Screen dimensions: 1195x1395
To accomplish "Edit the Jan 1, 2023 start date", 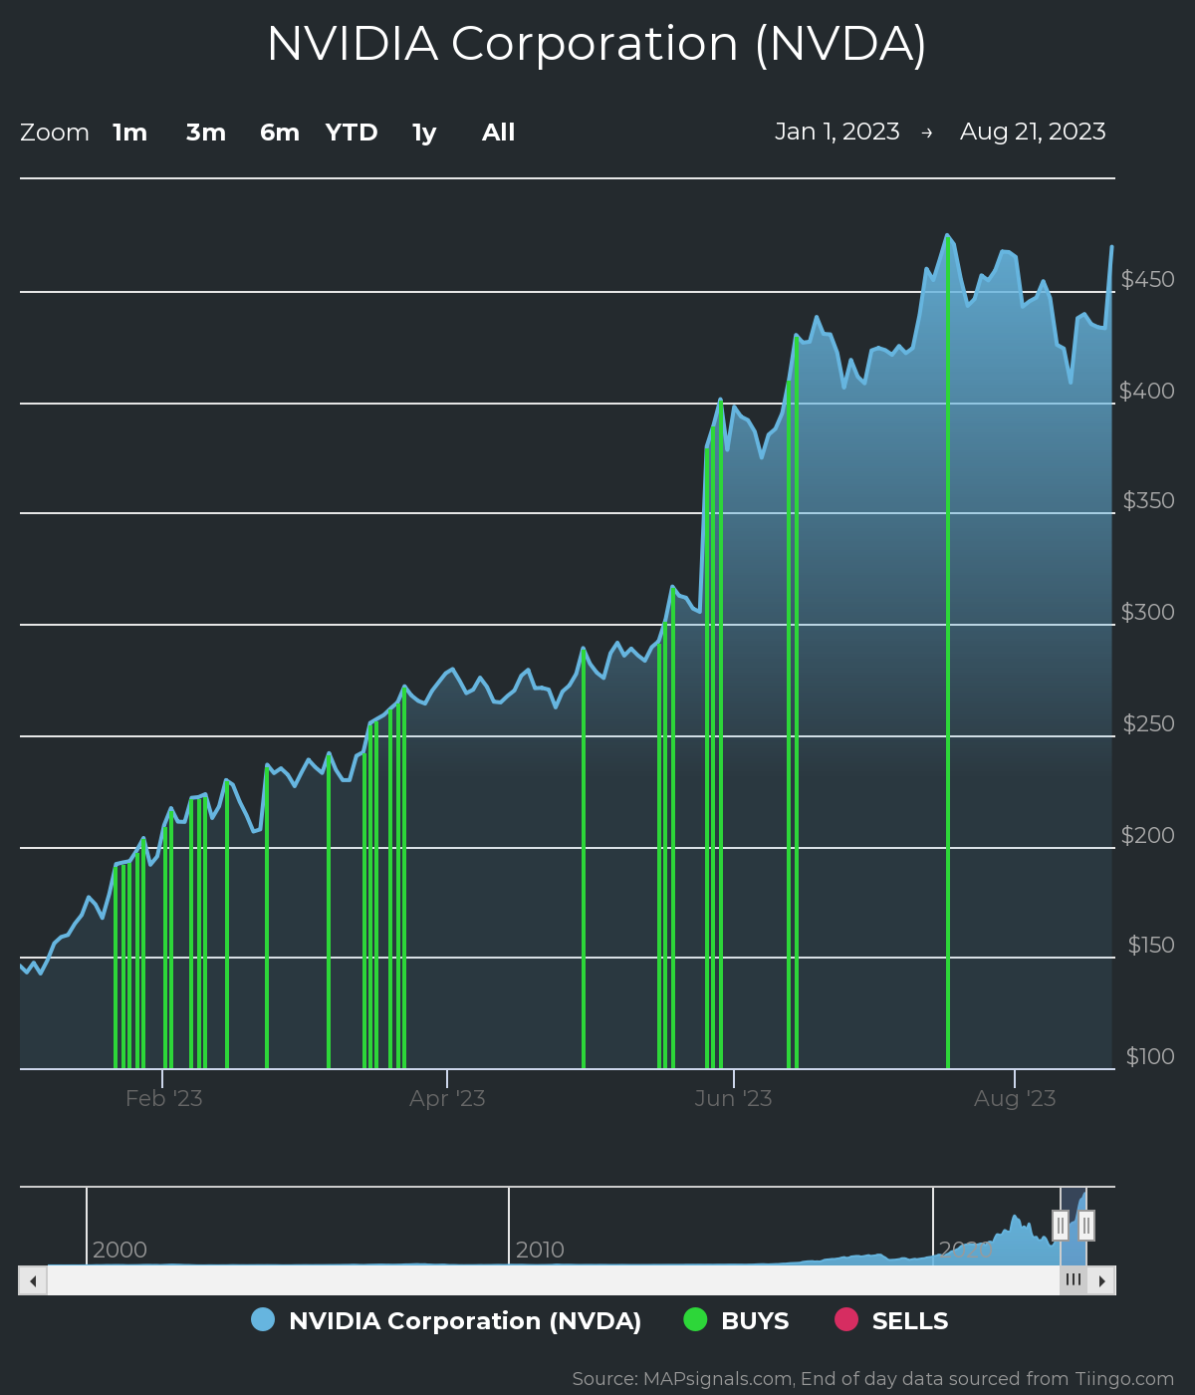I will pyautogui.click(x=837, y=132).
